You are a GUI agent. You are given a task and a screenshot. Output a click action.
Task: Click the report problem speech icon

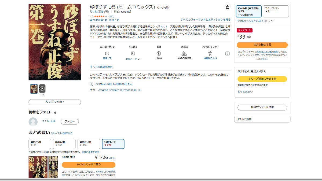92,84
